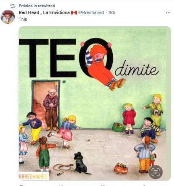Click the retweet icon beside Prúsica
Image resolution: width=174 pixels, height=186 pixels.
12,6
